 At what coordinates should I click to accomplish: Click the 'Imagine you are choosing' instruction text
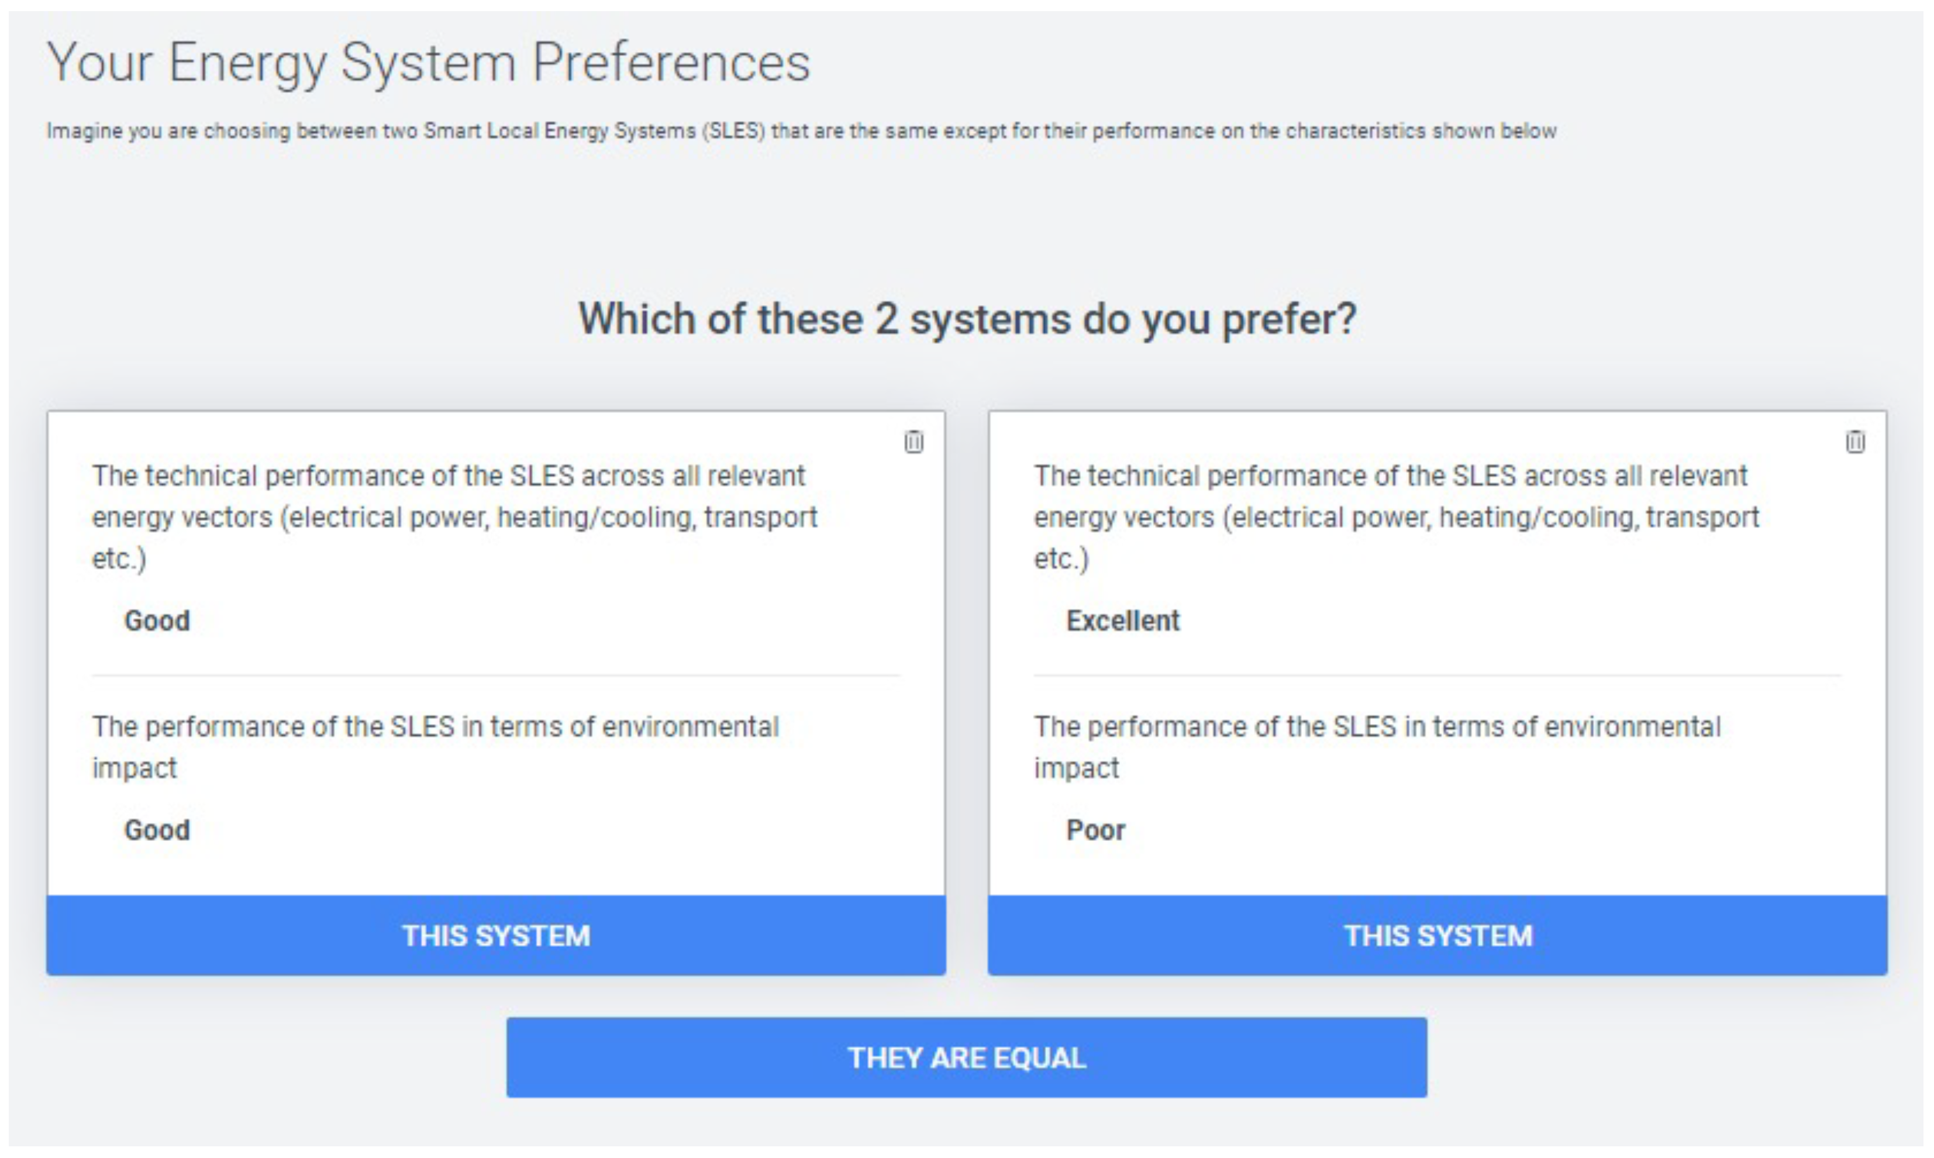[801, 130]
